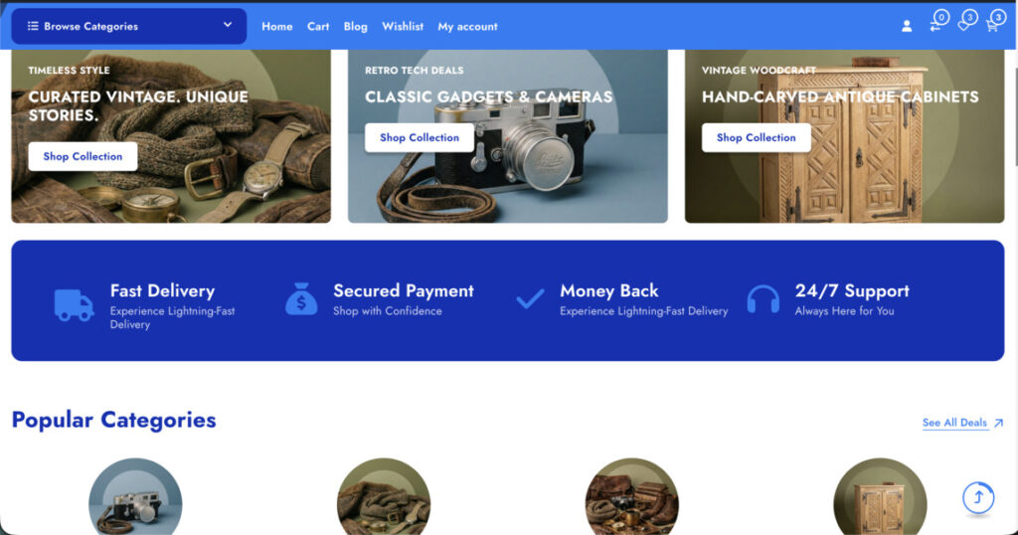Click the Secured Payment money bag icon
The height and width of the screenshot is (535, 1018).
point(301,299)
